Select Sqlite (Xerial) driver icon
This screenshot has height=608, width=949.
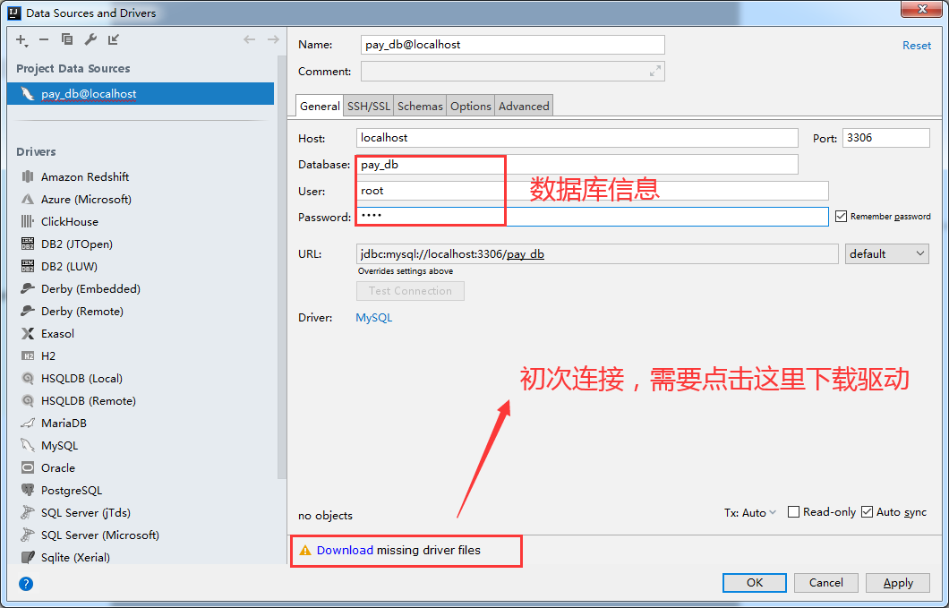(x=28, y=557)
